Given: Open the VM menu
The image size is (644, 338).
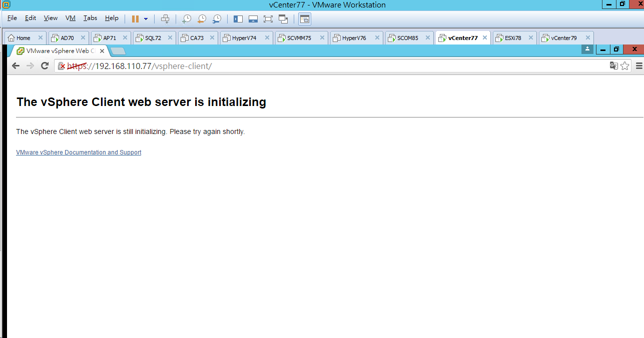Looking at the screenshot, I should click(x=71, y=18).
